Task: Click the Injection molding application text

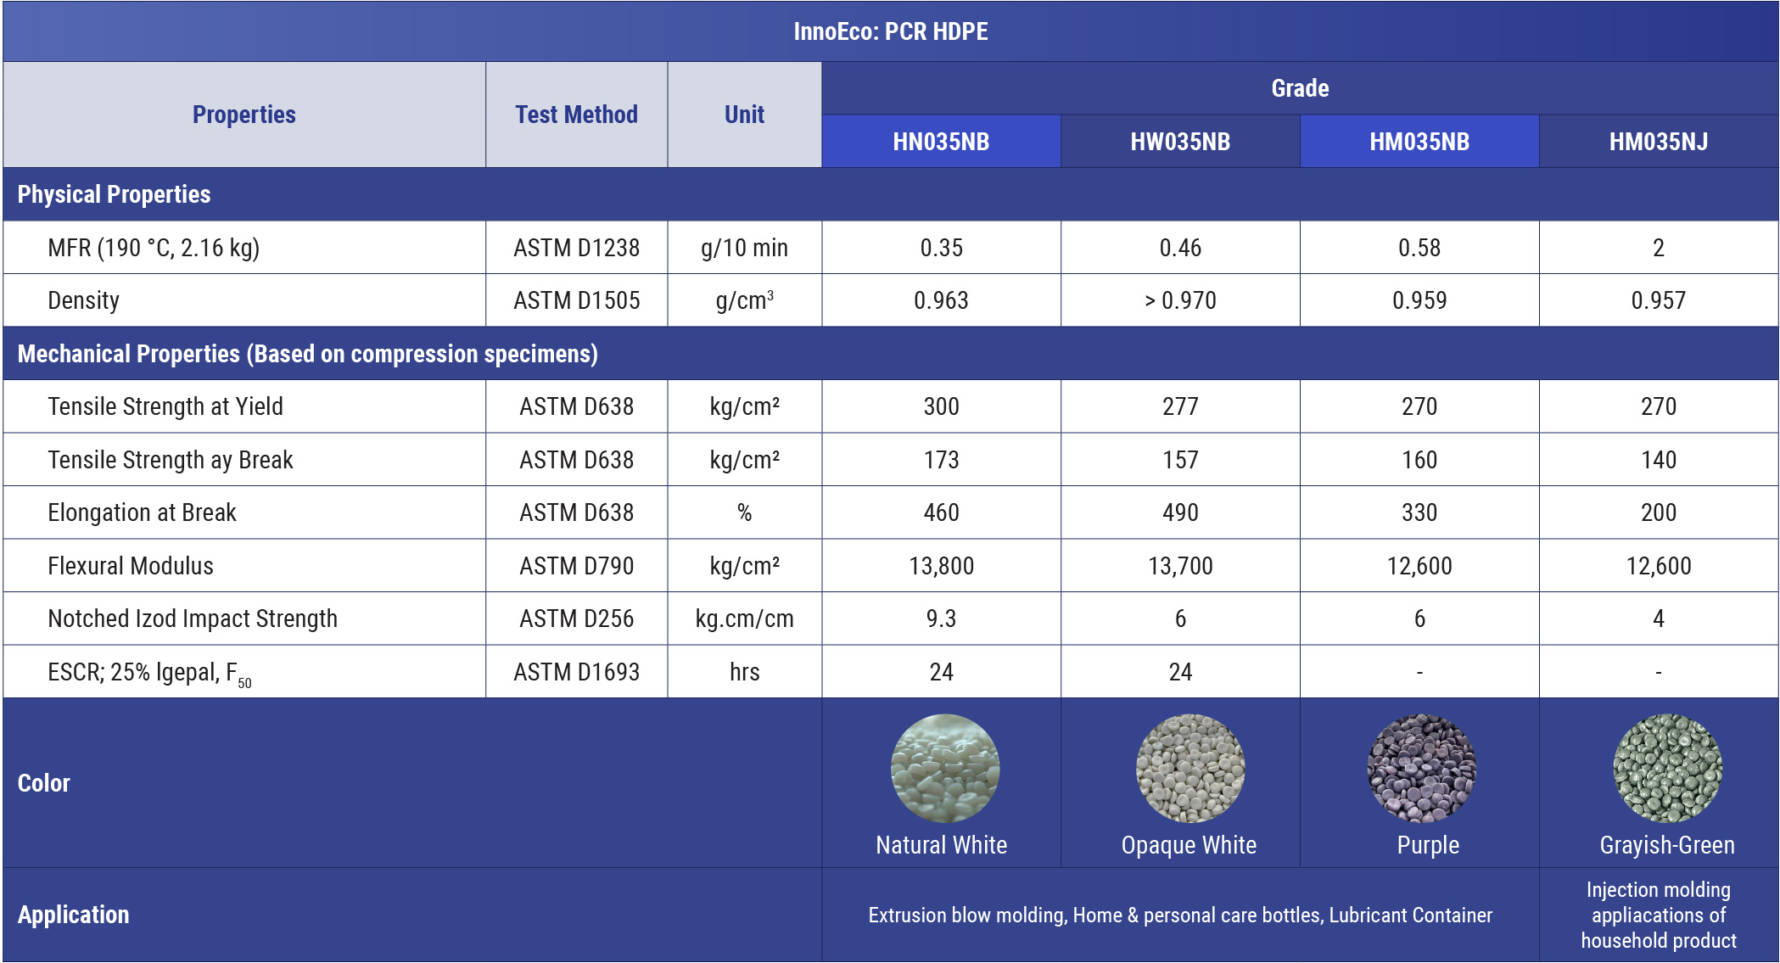Action: tap(1658, 915)
